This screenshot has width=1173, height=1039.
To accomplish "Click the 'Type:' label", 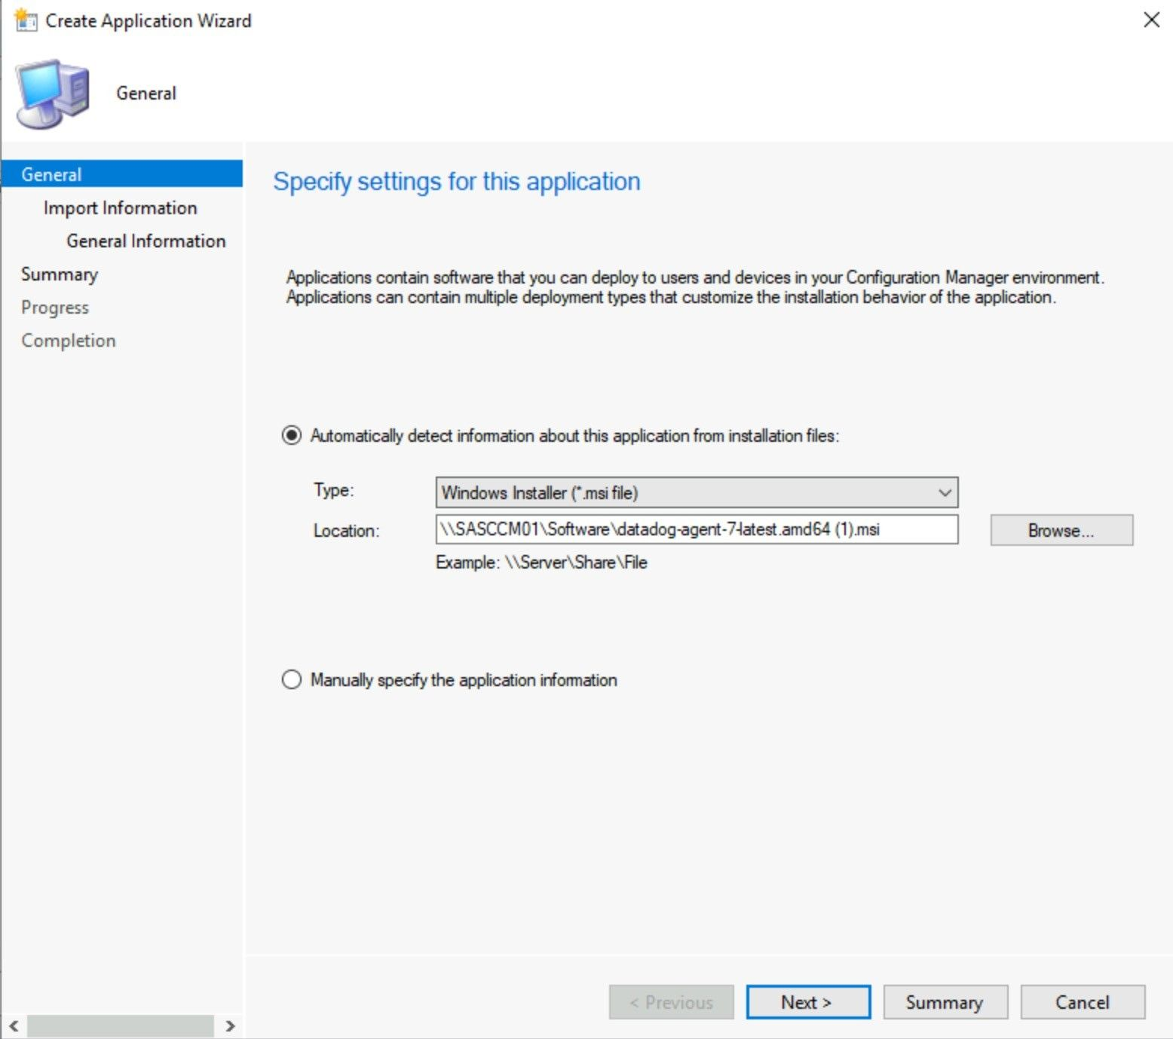I will click(334, 490).
